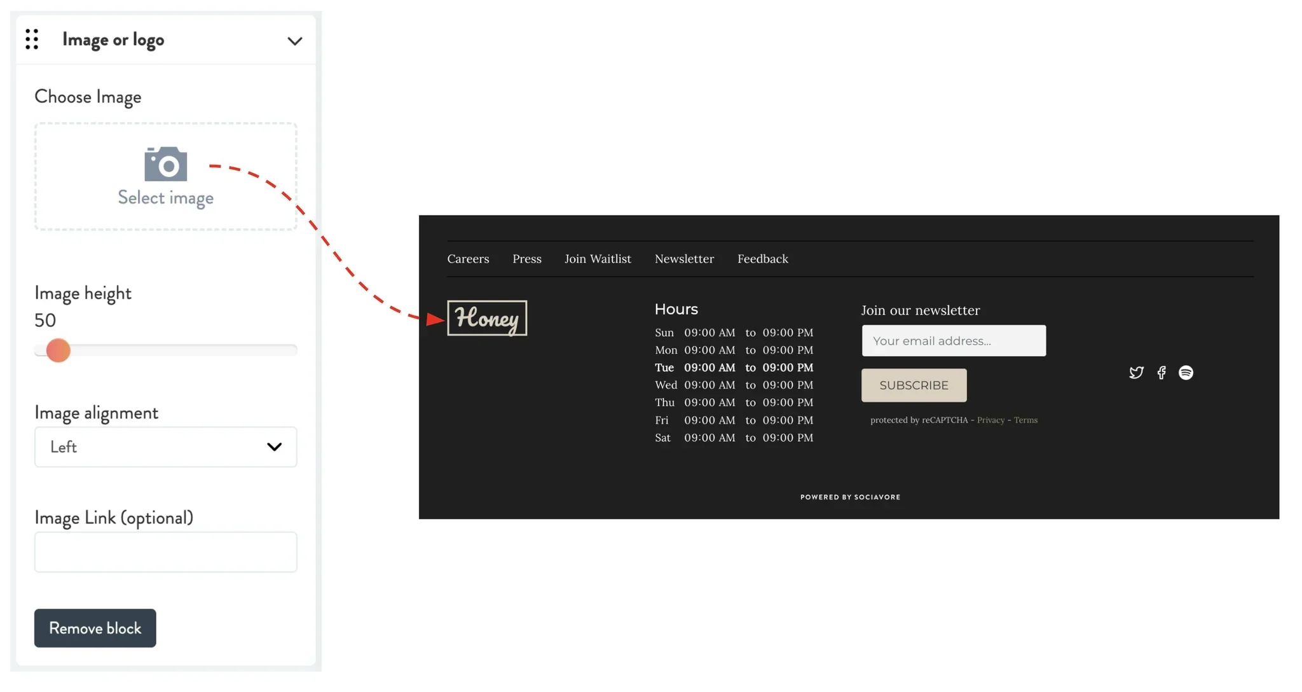
Task: Open the Image alignment dropdown set to Left
Action: [x=166, y=447]
